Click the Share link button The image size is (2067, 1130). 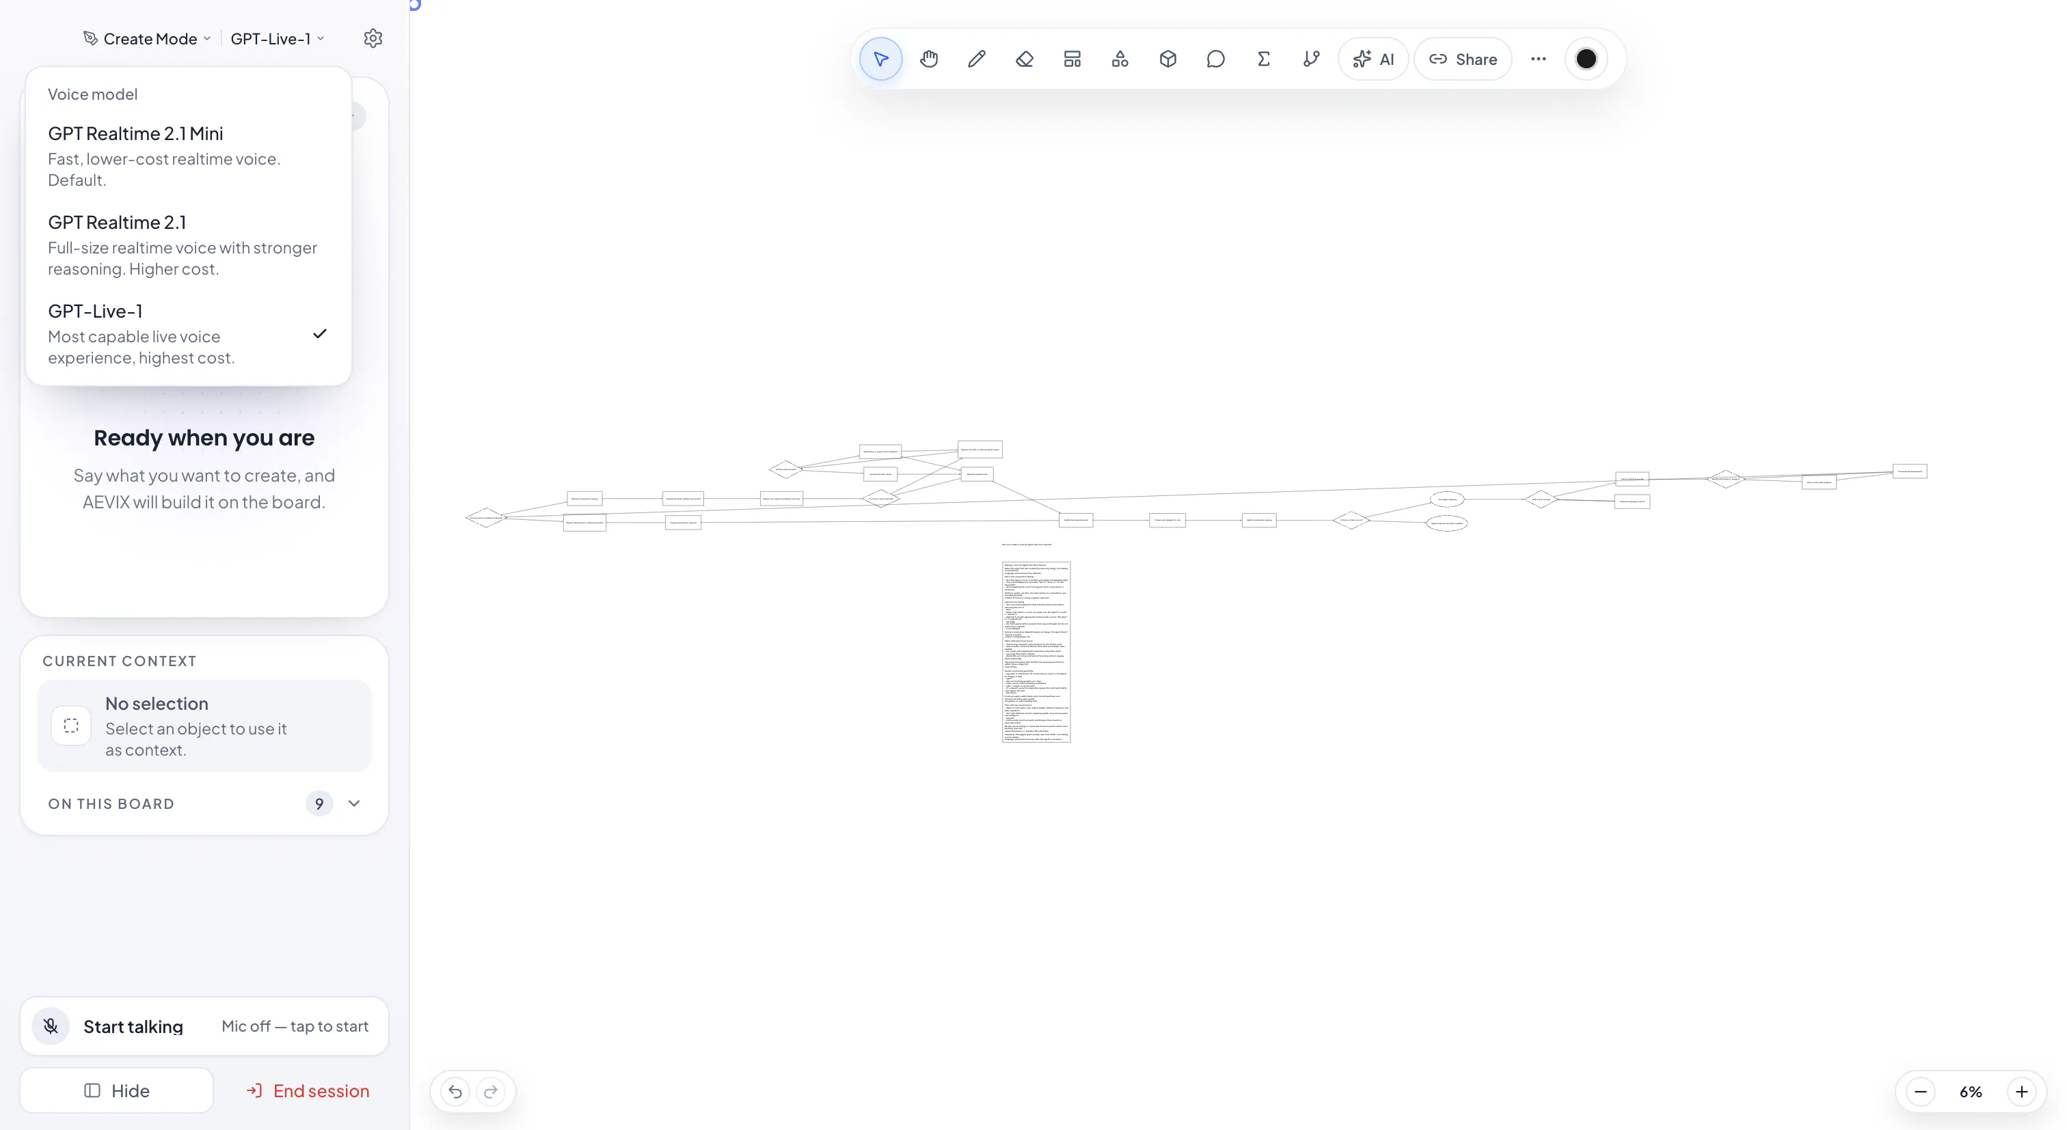pos(1463,59)
